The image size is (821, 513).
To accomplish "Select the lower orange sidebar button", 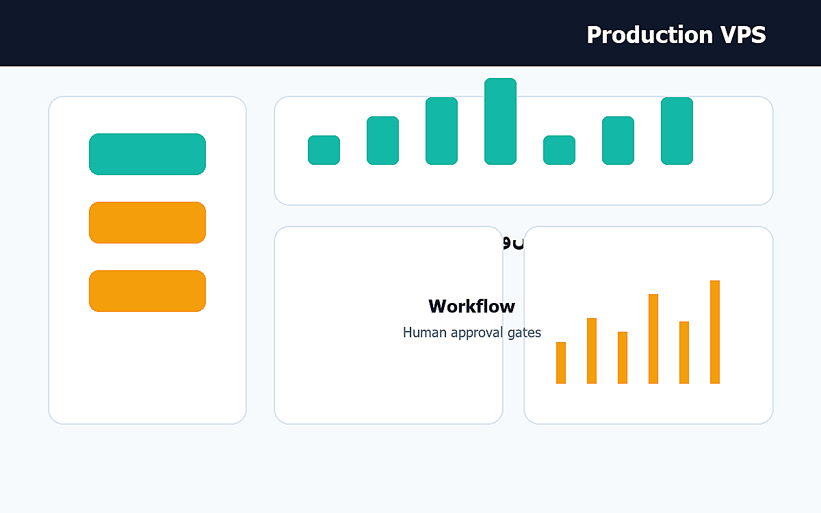I will point(147,291).
